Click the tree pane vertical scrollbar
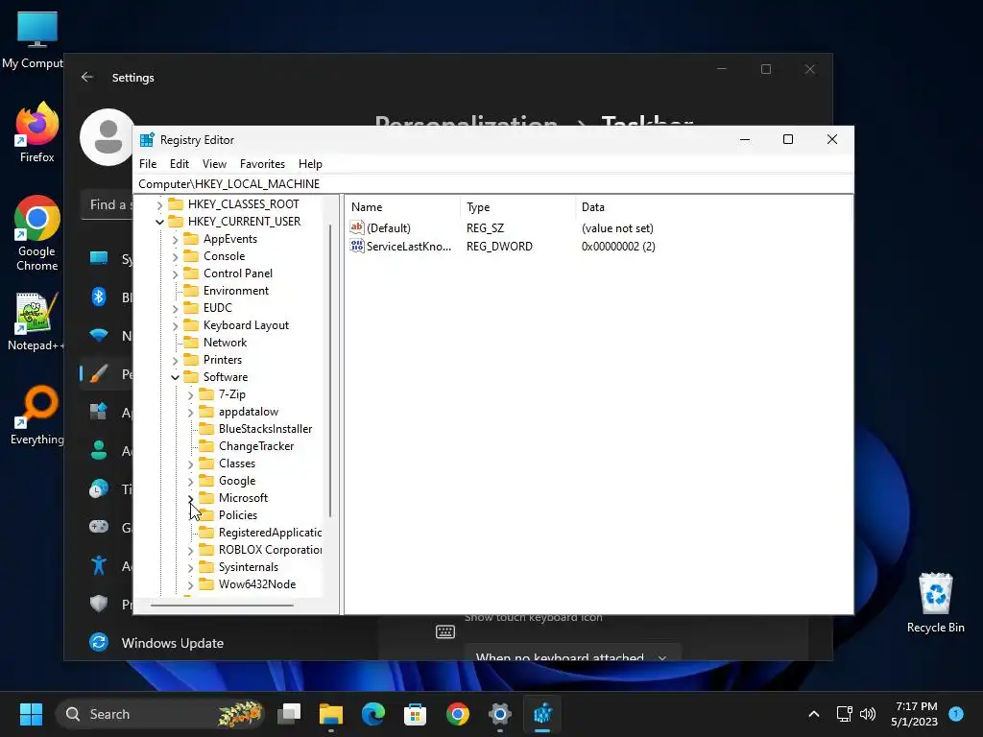The height and width of the screenshot is (737, 983). 330,369
